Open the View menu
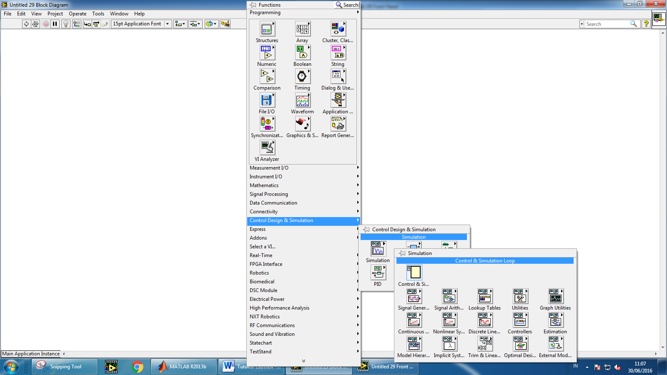Viewport: 667px width, 375px height. pyautogui.click(x=36, y=14)
